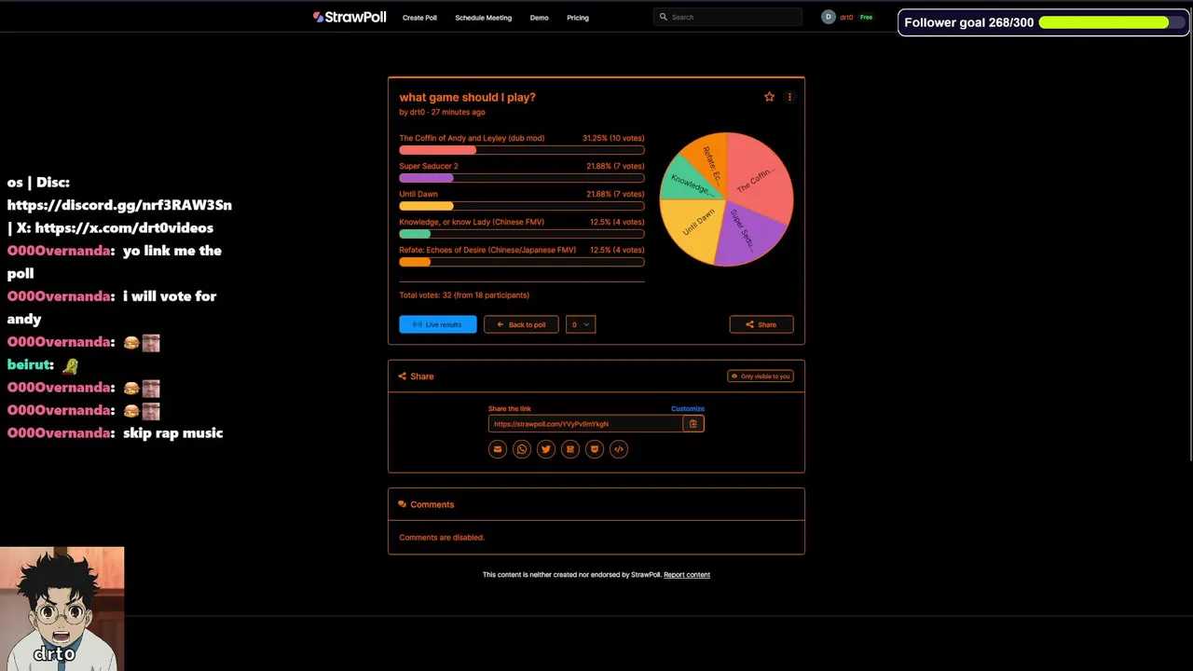1193x671 pixels.
Task: Click the search magnifier icon
Action: [664, 17]
